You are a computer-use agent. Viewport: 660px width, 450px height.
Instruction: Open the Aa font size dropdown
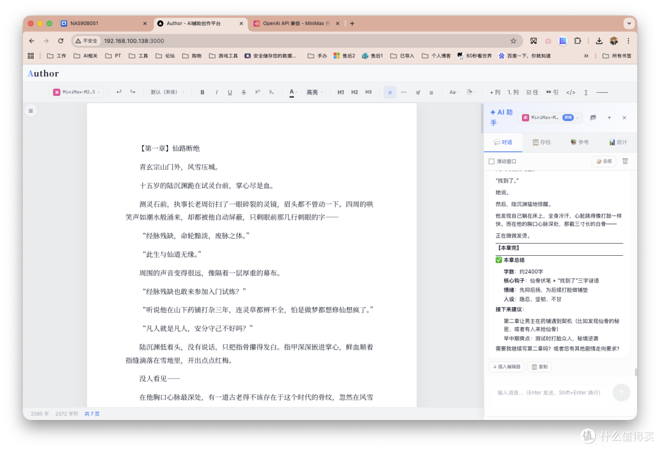453,92
